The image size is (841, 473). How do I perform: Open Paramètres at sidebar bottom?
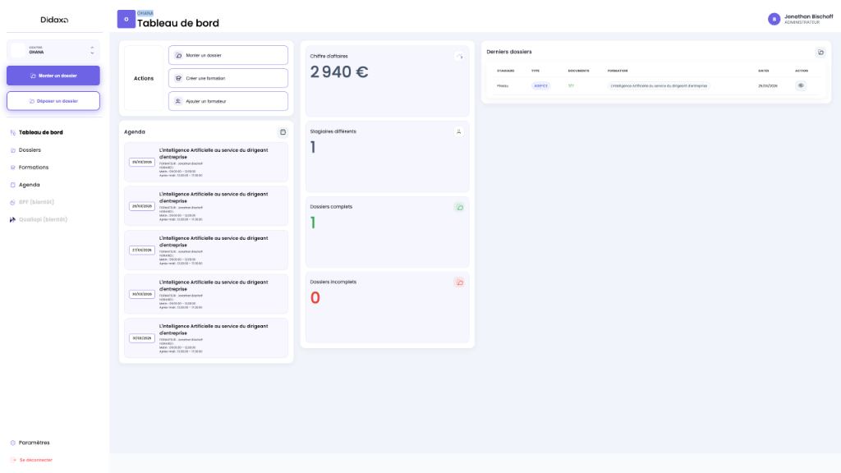pyautogui.click(x=34, y=443)
